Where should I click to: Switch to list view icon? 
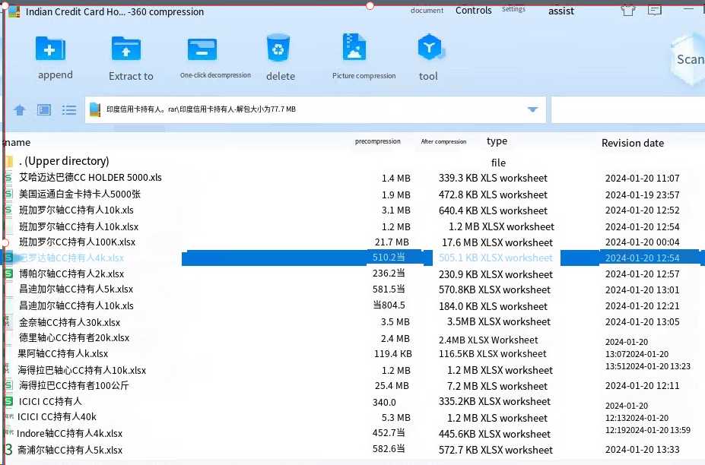pyautogui.click(x=68, y=109)
